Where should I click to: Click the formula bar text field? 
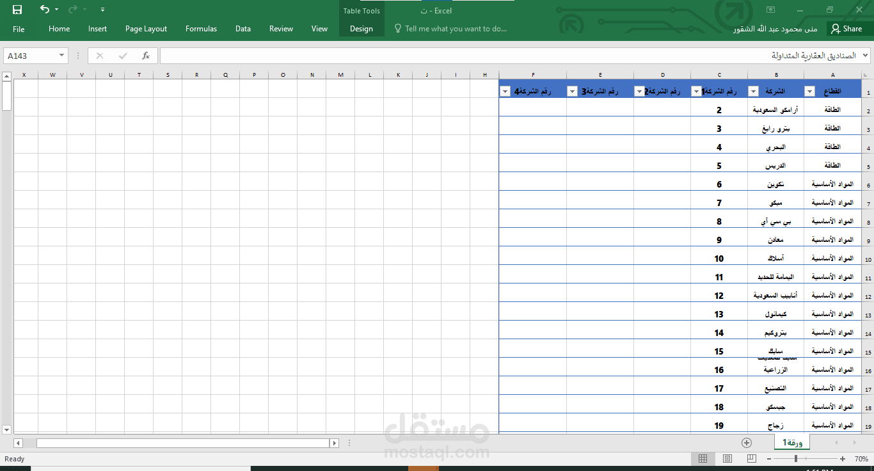510,56
